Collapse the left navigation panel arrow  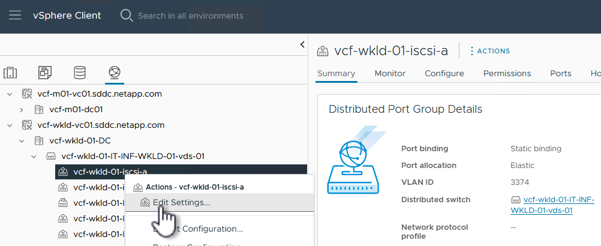302,44
